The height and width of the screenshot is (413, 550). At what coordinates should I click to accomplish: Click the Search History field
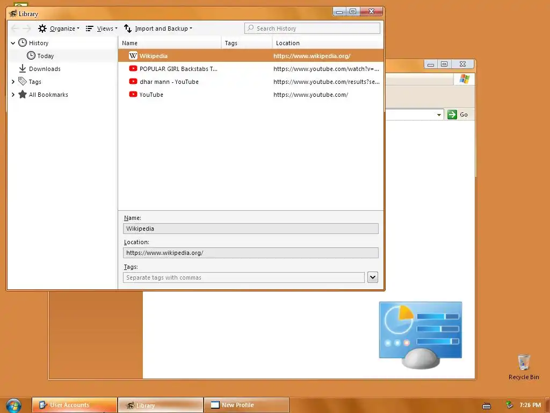312,28
